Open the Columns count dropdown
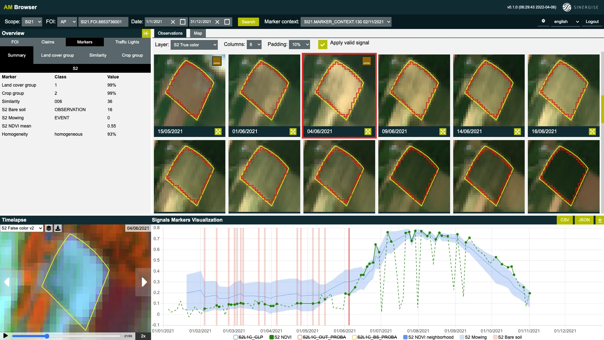Image resolution: width=604 pixels, height=340 pixels. (x=254, y=45)
